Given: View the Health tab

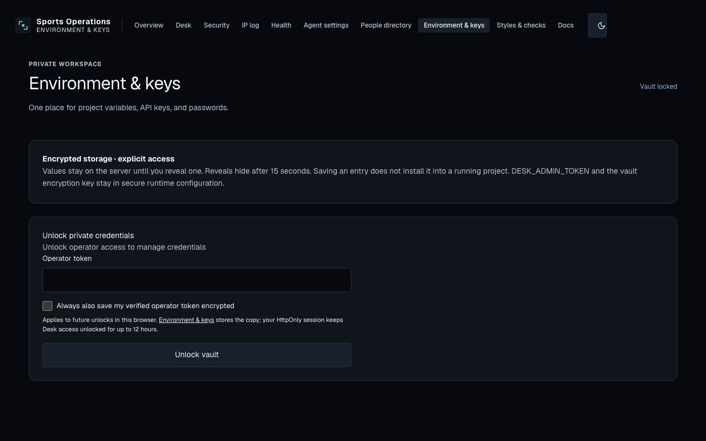Looking at the screenshot, I should (281, 25).
